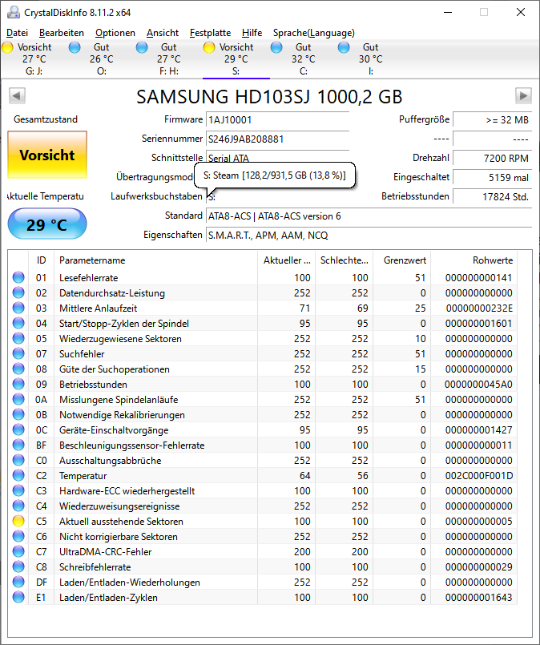The width and height of the screenshot is (540, 645).
Task: Click the Drehzahl value 7200 RPM
Action: [x=492, y=159]
